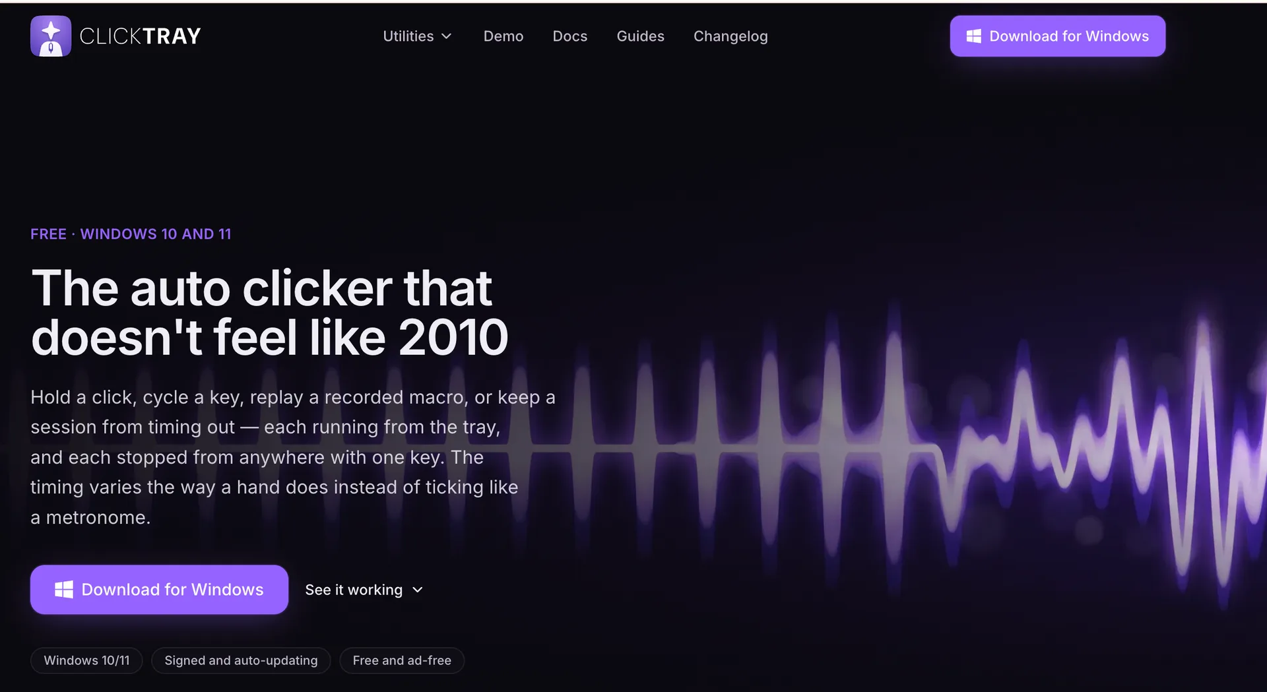Screen dimensions: 1267x692
Task: Click the Windows 10/11 pill badge
Action: click(86, 660)
